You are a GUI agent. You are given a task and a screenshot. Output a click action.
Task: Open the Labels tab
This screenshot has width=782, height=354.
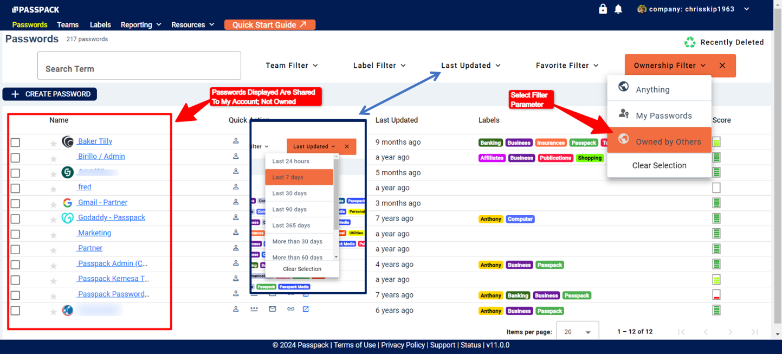[x=100, y=25]
